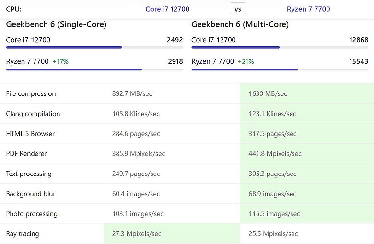
Task: Click Core i7 12700 label under Multi-Core
Action: click(213, 40)
